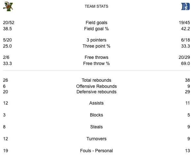Select the TEAM STATS heading
The width and height of the screenshot is (193, 158).
pyautogui.click(x=96, y=6)
